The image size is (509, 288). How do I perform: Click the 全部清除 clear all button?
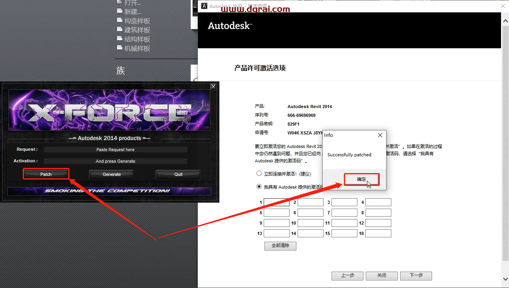pos(280,246)
